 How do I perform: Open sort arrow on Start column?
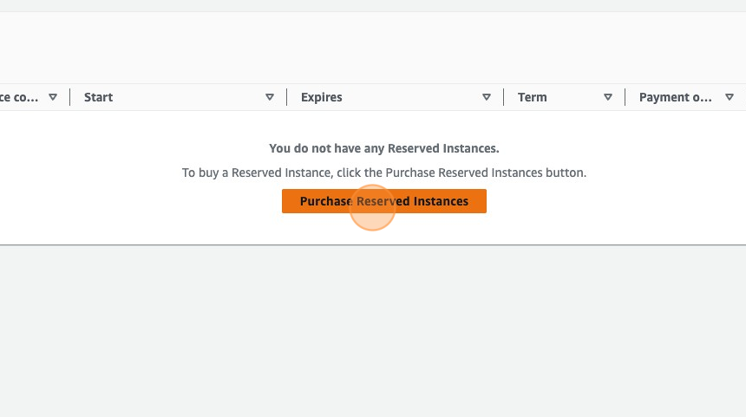click(x=270, y=97)
